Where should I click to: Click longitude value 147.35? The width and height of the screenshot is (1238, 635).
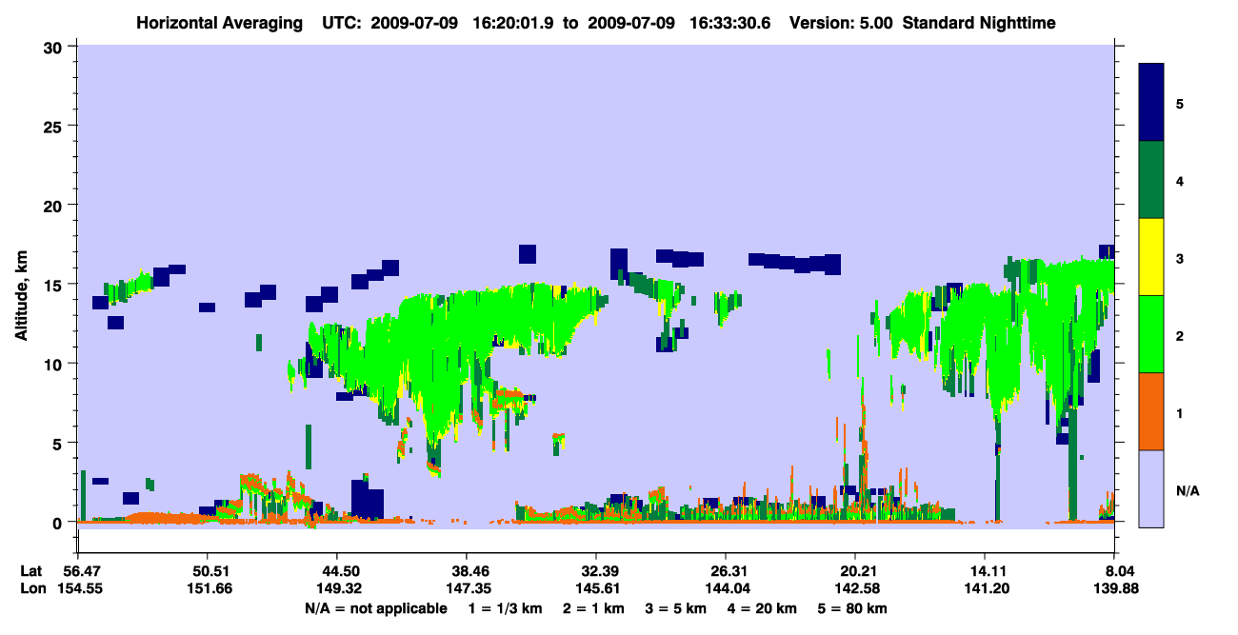click(x=467, y=587)
